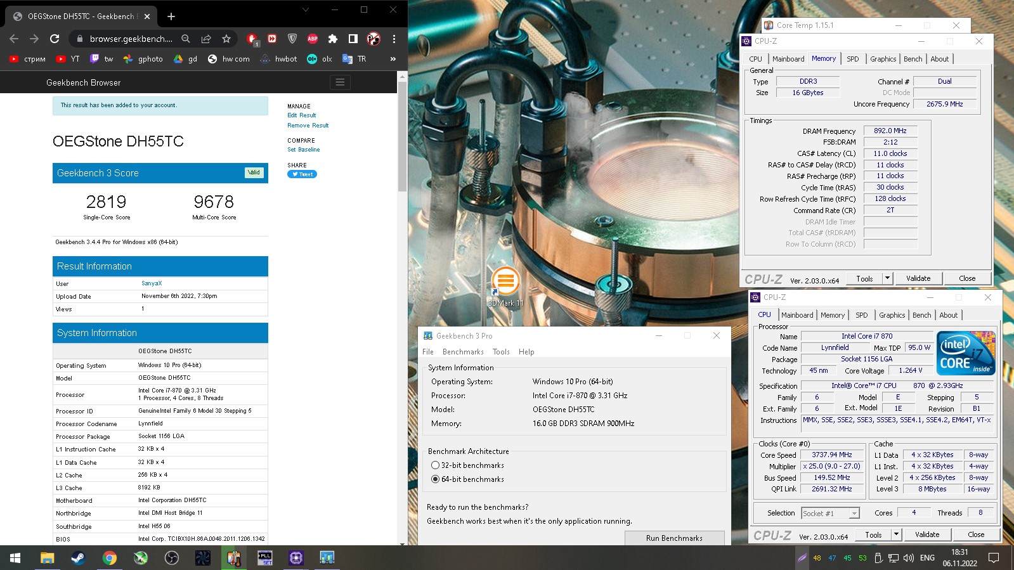The image size is (1014, 570).
Task: Switch to SPD tab in CPU-Z Memory window
Action: point(852,59)
